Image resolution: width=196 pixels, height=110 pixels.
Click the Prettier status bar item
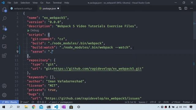pos(188,102)
